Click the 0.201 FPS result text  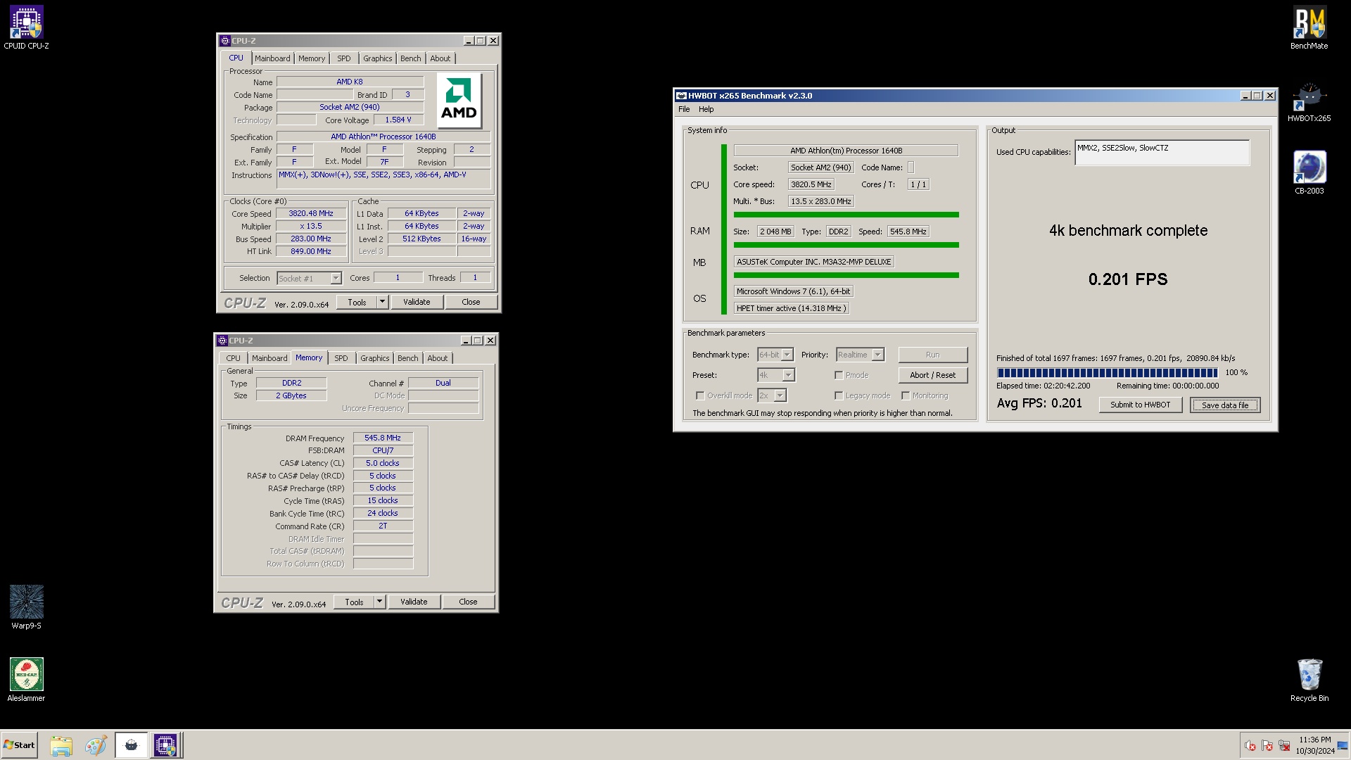click(x=1128, y=279)
